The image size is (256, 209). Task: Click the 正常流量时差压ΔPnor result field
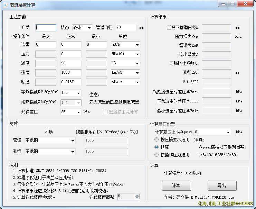pos(217,101)
